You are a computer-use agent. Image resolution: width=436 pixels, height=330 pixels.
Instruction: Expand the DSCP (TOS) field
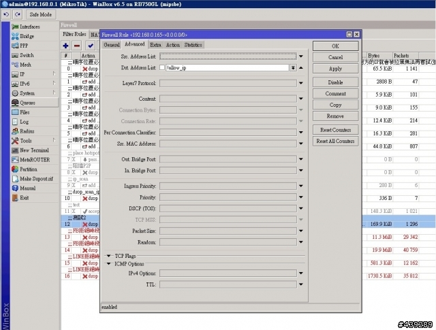click(x=301, y=208)
